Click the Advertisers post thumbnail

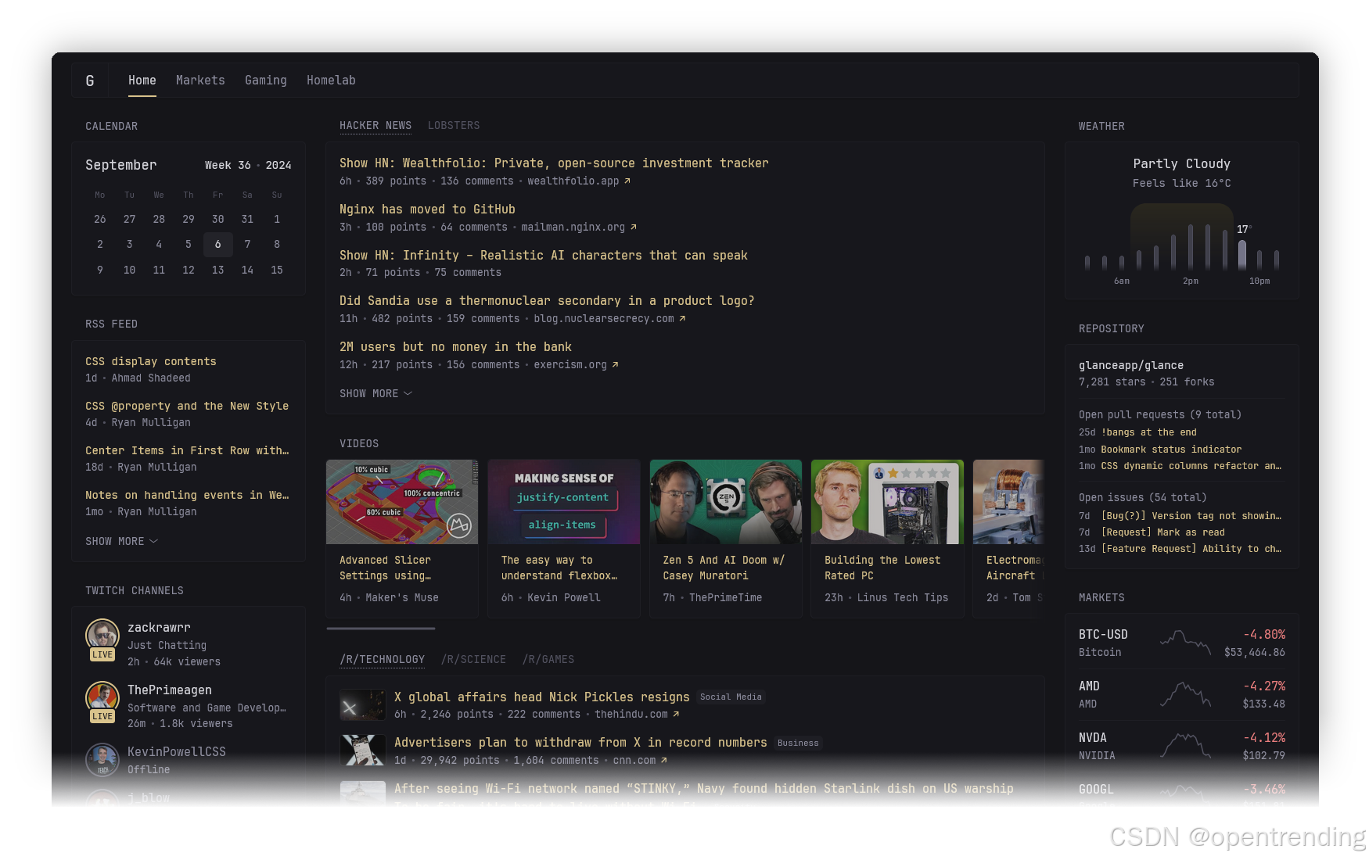pos(363,751)
